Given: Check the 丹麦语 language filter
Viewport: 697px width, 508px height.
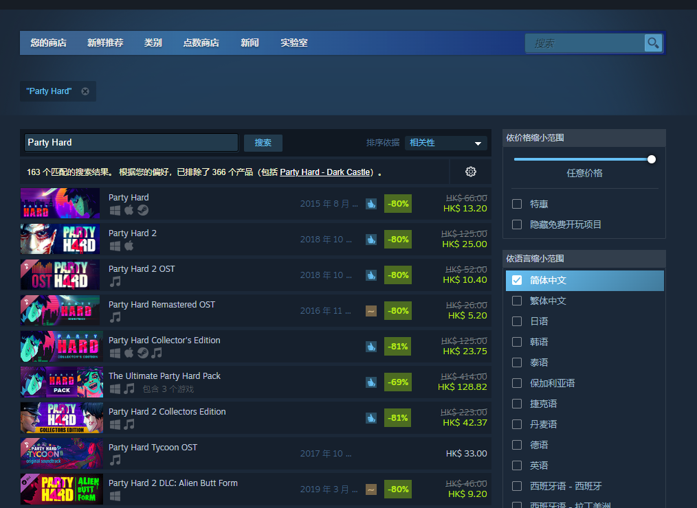Looking at the screenshot, I should pos(517,424).
